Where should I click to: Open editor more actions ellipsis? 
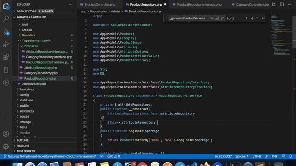[290, 4]
